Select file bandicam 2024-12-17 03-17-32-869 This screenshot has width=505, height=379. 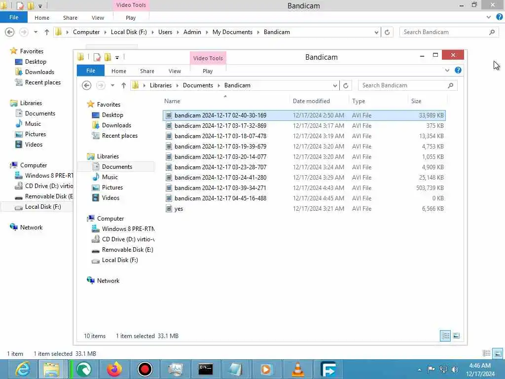pyautogui.click(x=304, y=126)
